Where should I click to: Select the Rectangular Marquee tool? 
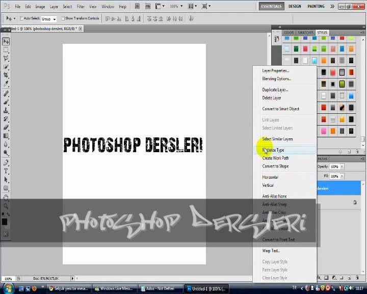pyautogui.click(x=6, y=50)
